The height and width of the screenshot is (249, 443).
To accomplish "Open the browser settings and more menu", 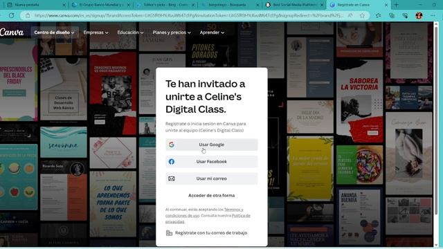I will tap(433, 15).
